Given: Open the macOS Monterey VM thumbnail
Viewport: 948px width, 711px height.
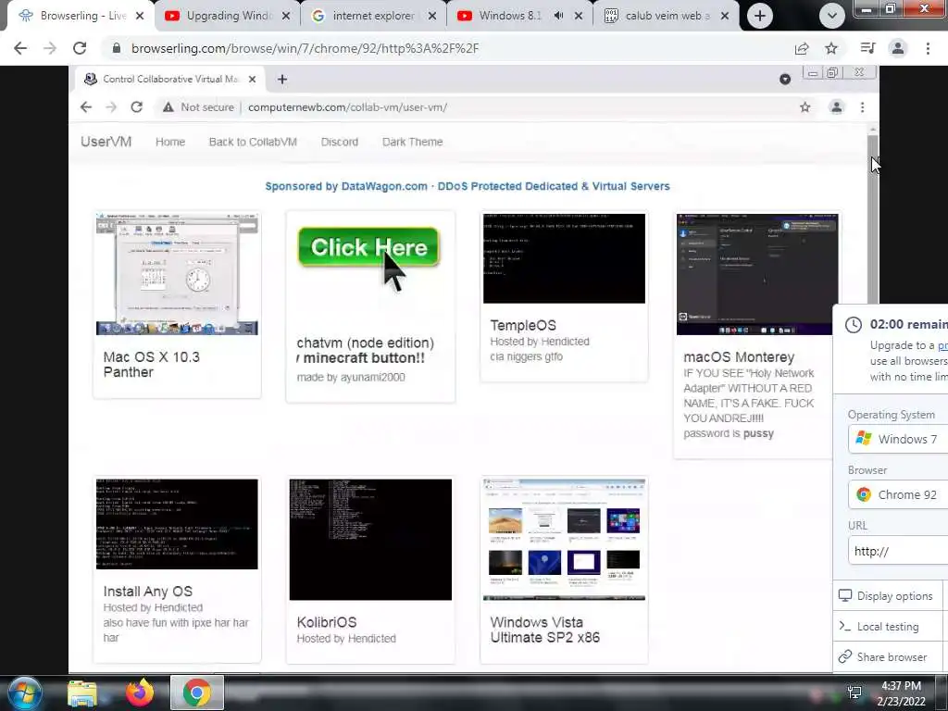Looking at the screenshot, I should click(757, 274).
